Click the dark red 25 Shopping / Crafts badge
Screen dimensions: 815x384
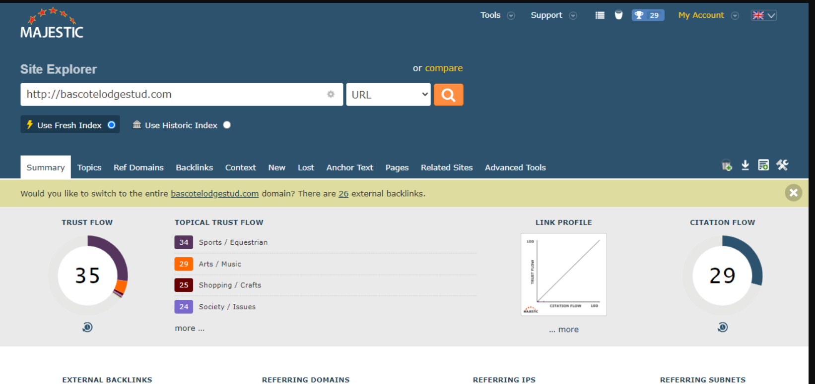(184, 285)
